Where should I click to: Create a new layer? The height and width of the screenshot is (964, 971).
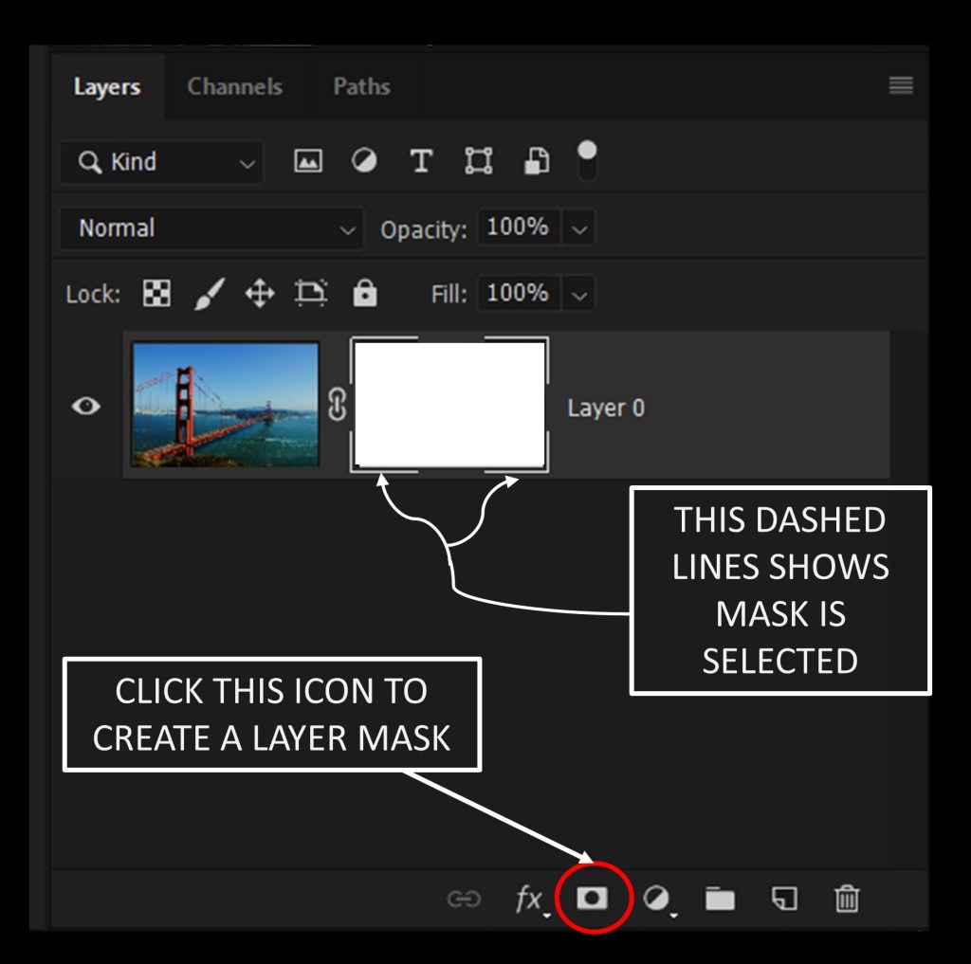tap(784, 899)
